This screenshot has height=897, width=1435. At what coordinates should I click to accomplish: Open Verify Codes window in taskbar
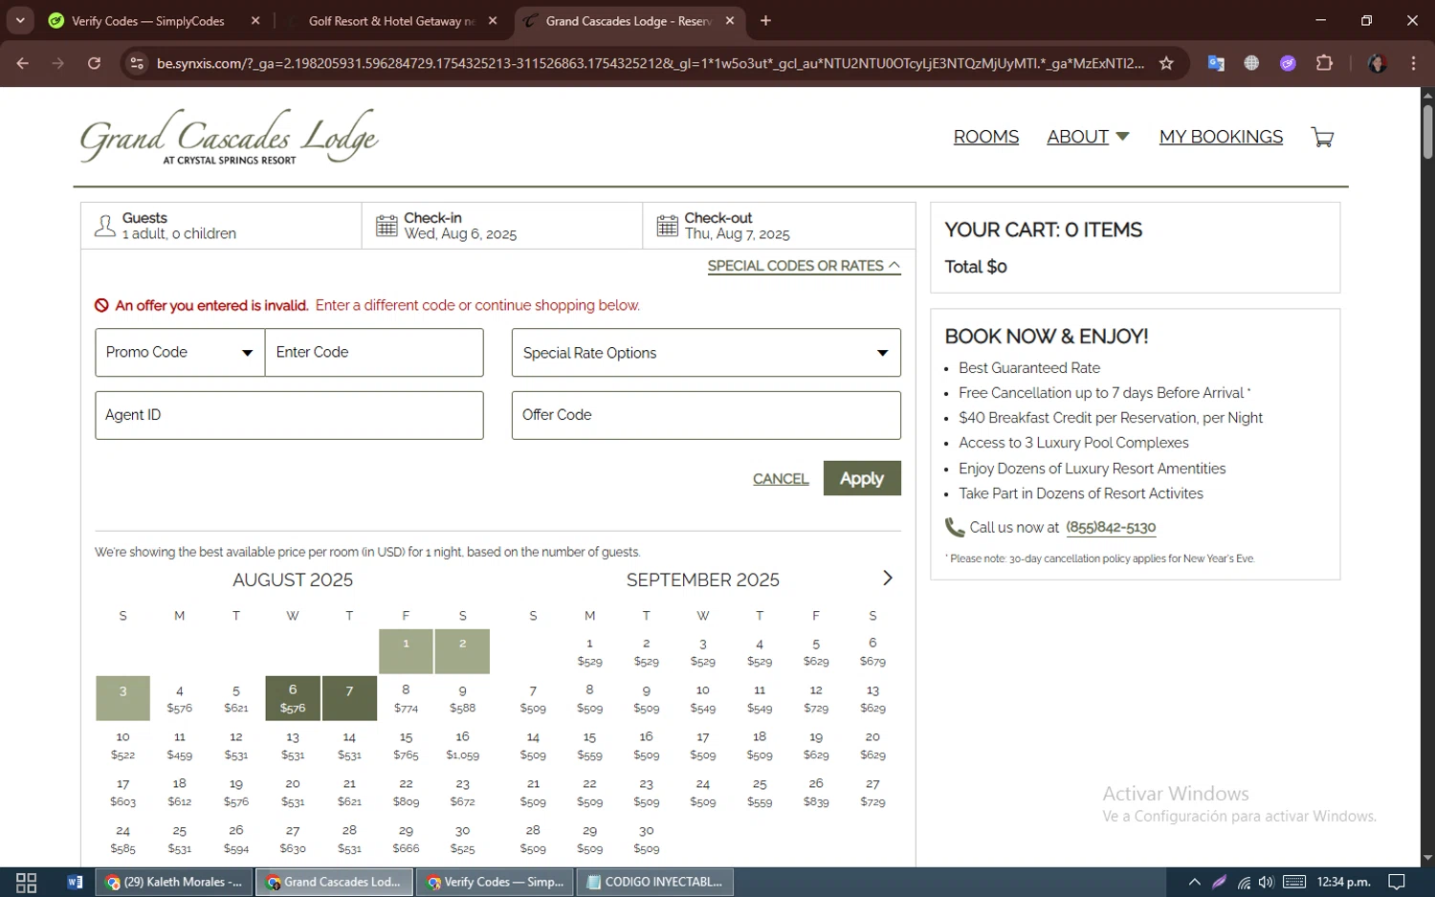(x=495, y=882)
